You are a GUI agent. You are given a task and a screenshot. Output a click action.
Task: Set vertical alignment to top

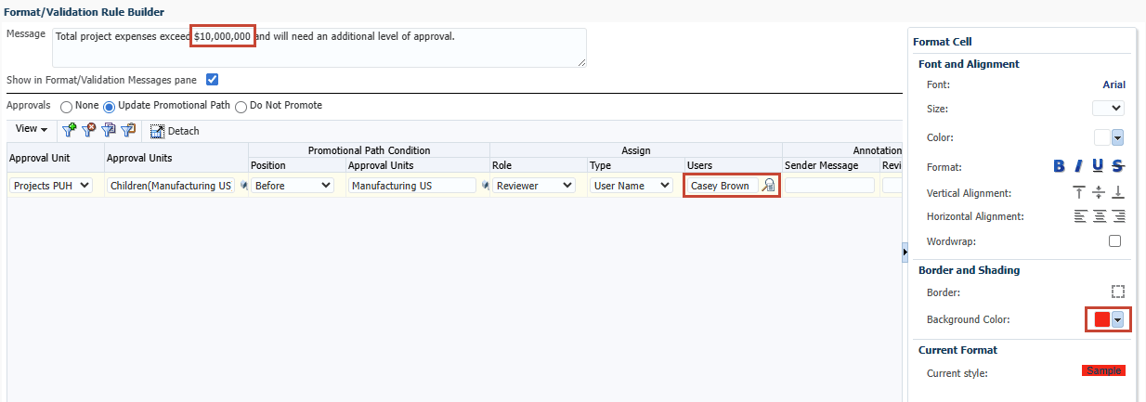pyautogui.click(x=1079, y=192)
